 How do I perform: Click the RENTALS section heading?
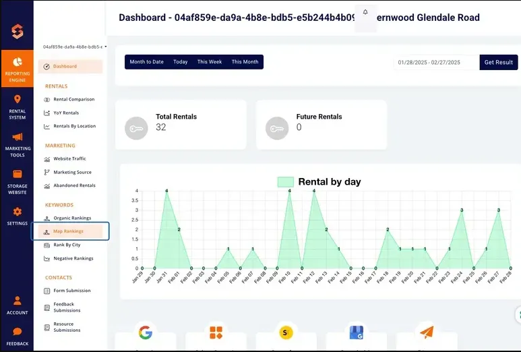point(56,86)
